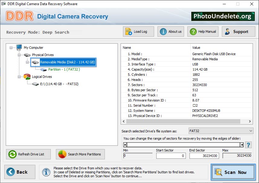Click the green question mark Help icon
Viewport: 259px width, 183px height.
click(193, 32)
